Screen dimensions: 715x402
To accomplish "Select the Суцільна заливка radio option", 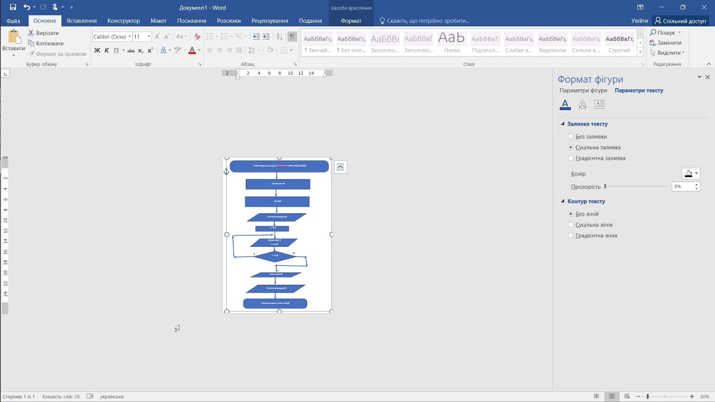I will (570, 147).
